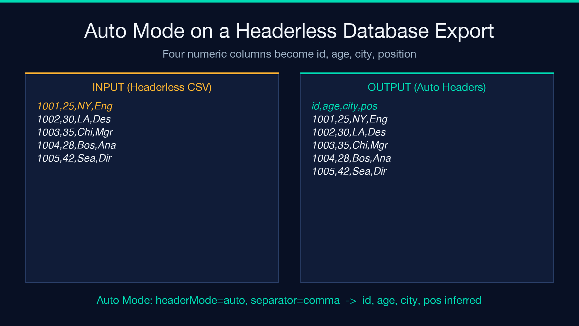Select input row '1005,42,Sea,Dir'
Image resolution: width=579 pixels, height=326 pixels.
(x=74, y=158)
